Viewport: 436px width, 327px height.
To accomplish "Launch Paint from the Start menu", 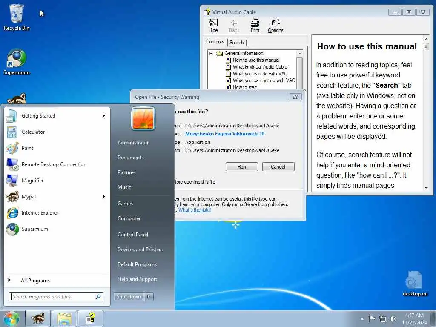I will pos(57,148).
